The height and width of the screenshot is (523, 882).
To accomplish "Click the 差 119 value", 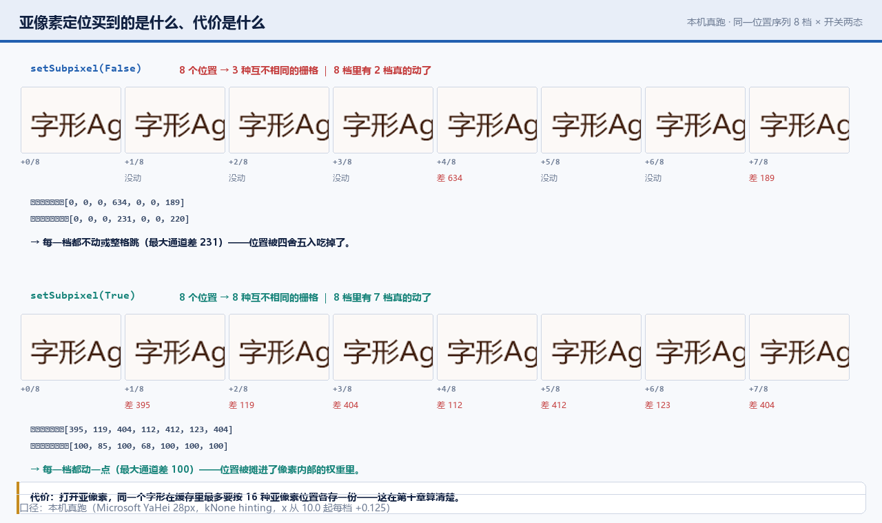I will coord(241,405).
